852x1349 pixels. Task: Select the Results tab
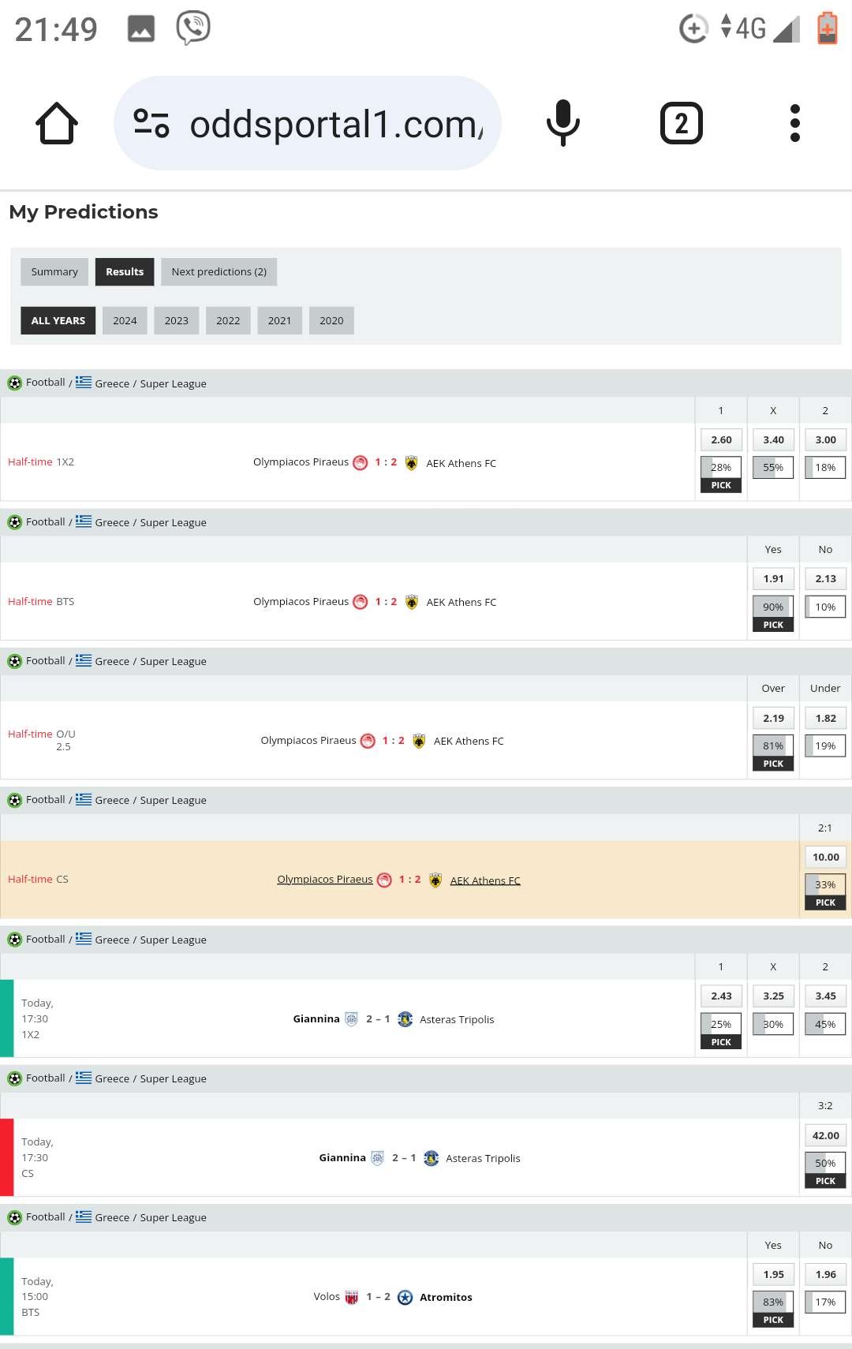tap(125, 272)
